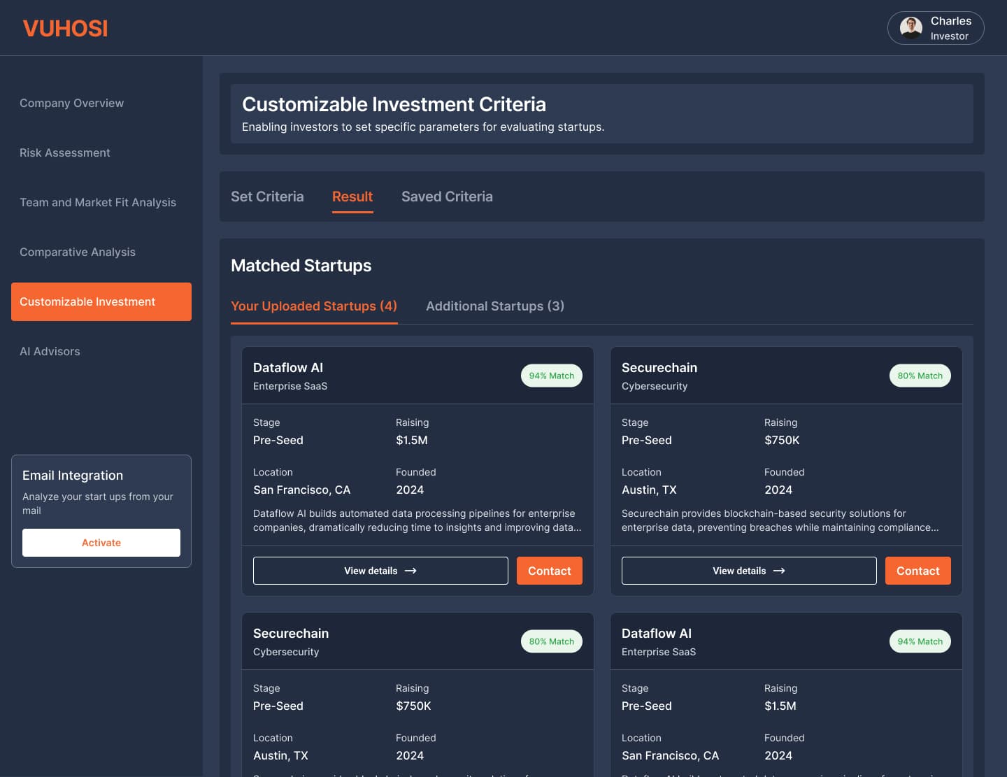The width and height of the screenshot is (1007, 777).
Task: Switch to Additional Startups (3) tab
Action: (495, 306)
